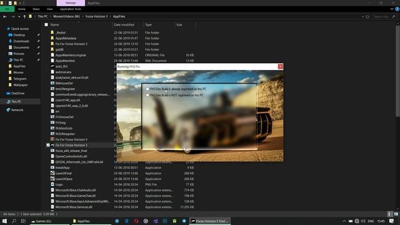This screenshot has width=400, height=225.
Task: Open OneDrive in navigation pane
Action: coord(17,93)
